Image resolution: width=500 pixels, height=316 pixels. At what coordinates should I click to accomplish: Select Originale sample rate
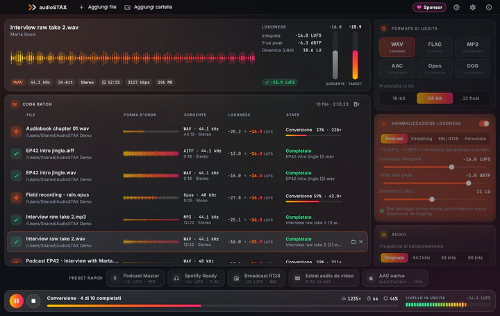tap(394, 258)
